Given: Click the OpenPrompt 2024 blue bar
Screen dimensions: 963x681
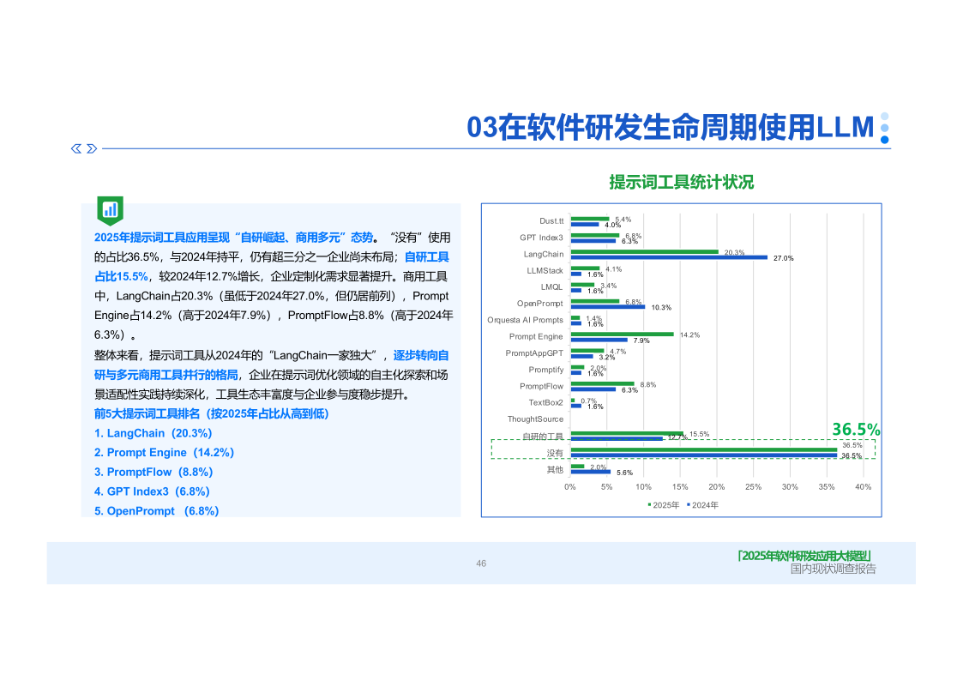Looking at the screenshot, I should 608,306.
